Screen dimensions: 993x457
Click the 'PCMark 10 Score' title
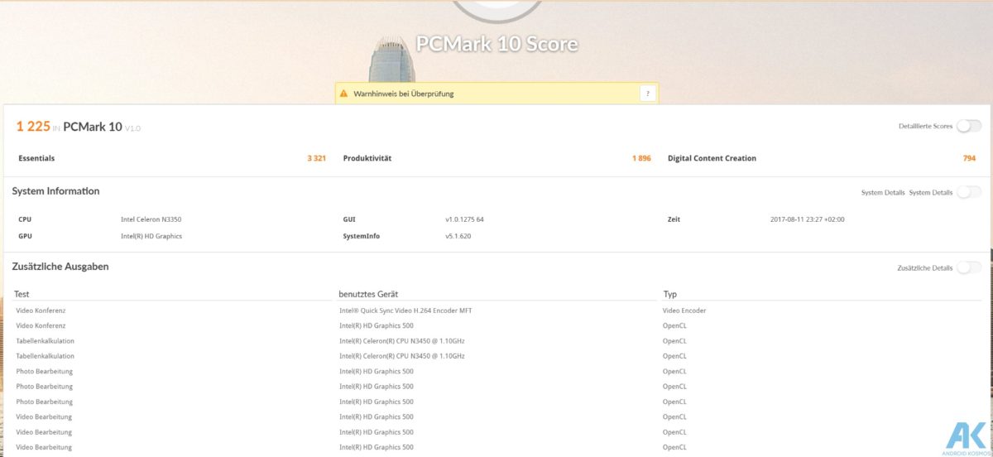[496, 44]
